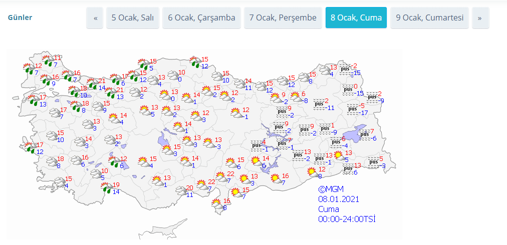
Task: Go to next days with » button
Action: [480, 18]
